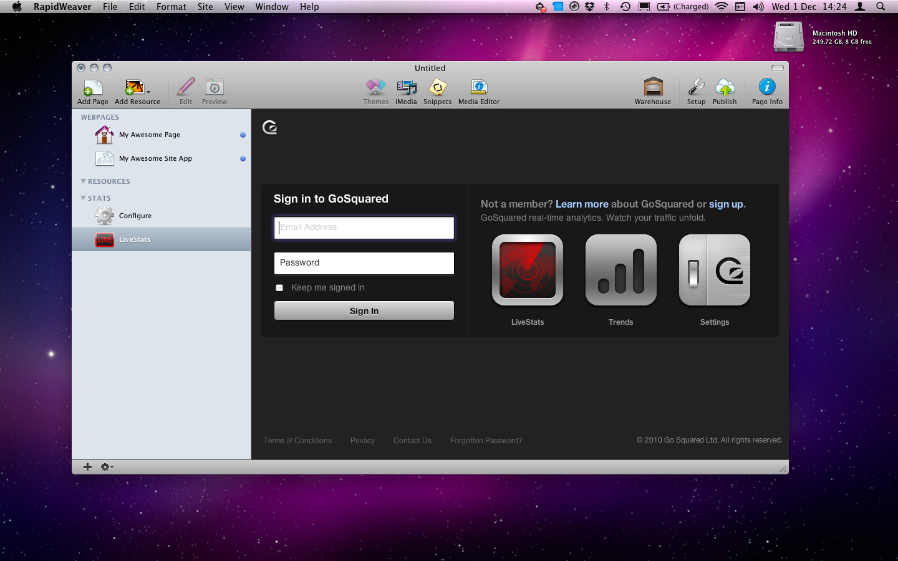This screenshot has height=561, width=898.
Task: Click the sign up link
Action: tap(726, 204)
